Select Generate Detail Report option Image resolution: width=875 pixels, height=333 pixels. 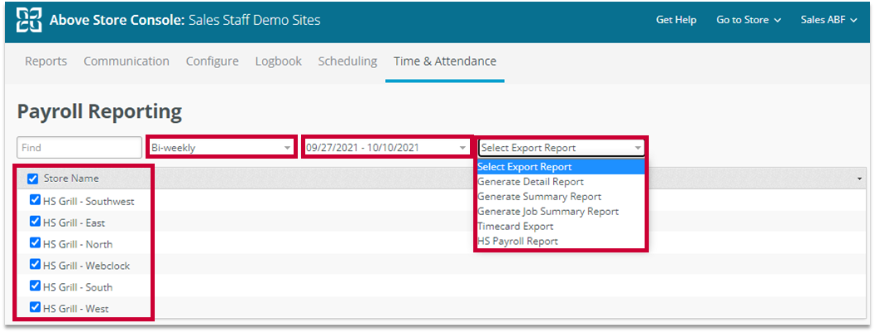coord(531,182)
